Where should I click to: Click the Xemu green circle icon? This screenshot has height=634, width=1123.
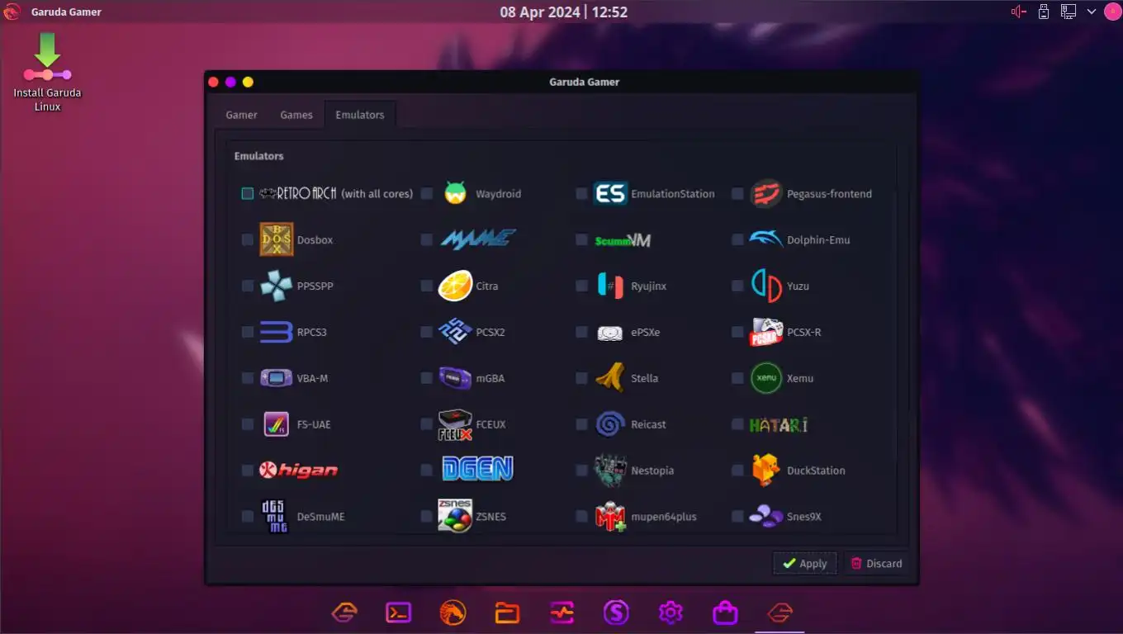coord(766,378)
